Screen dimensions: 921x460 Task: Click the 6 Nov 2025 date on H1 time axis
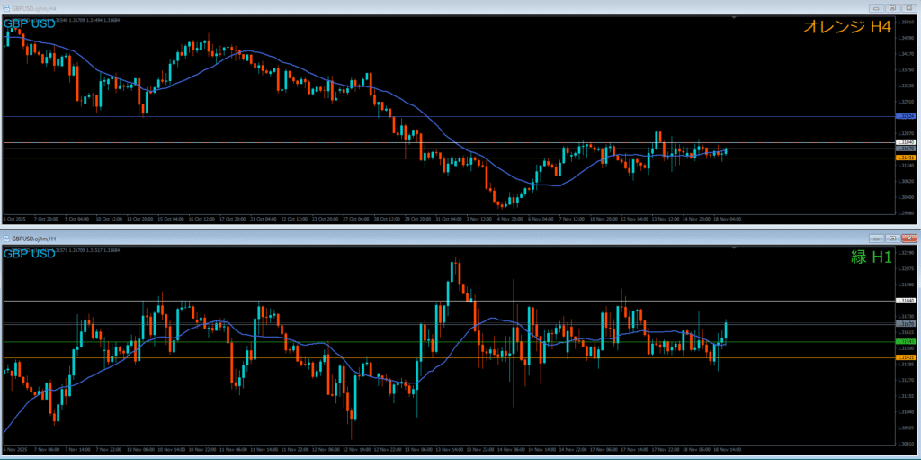click(x=15, y=449)
